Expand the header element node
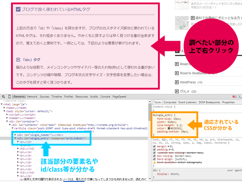The width and height of the screenshot is (242, 182). 7,118
